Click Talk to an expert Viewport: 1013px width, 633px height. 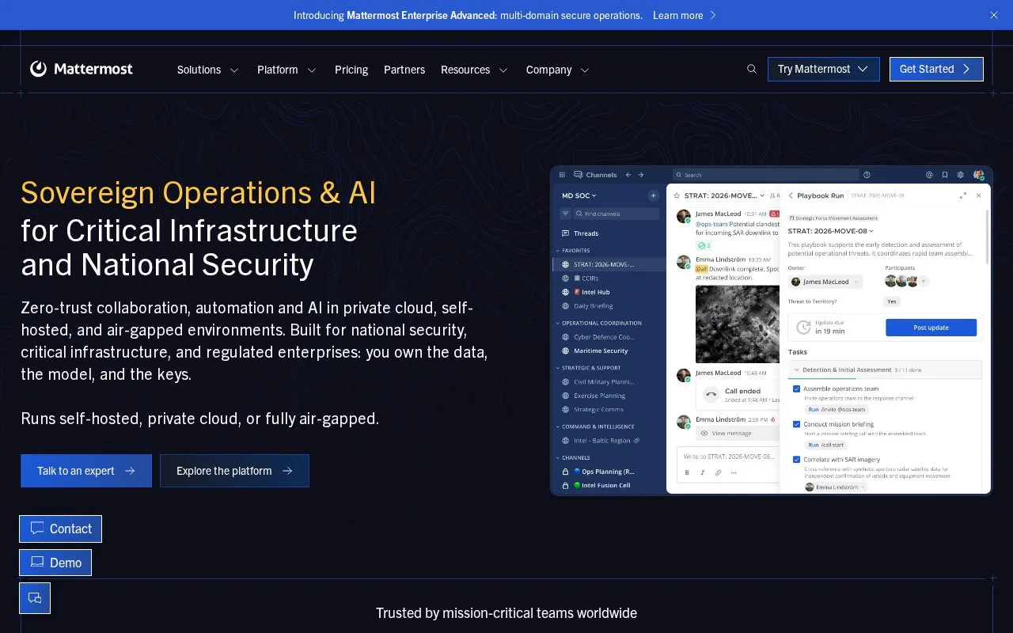(86, 471)
